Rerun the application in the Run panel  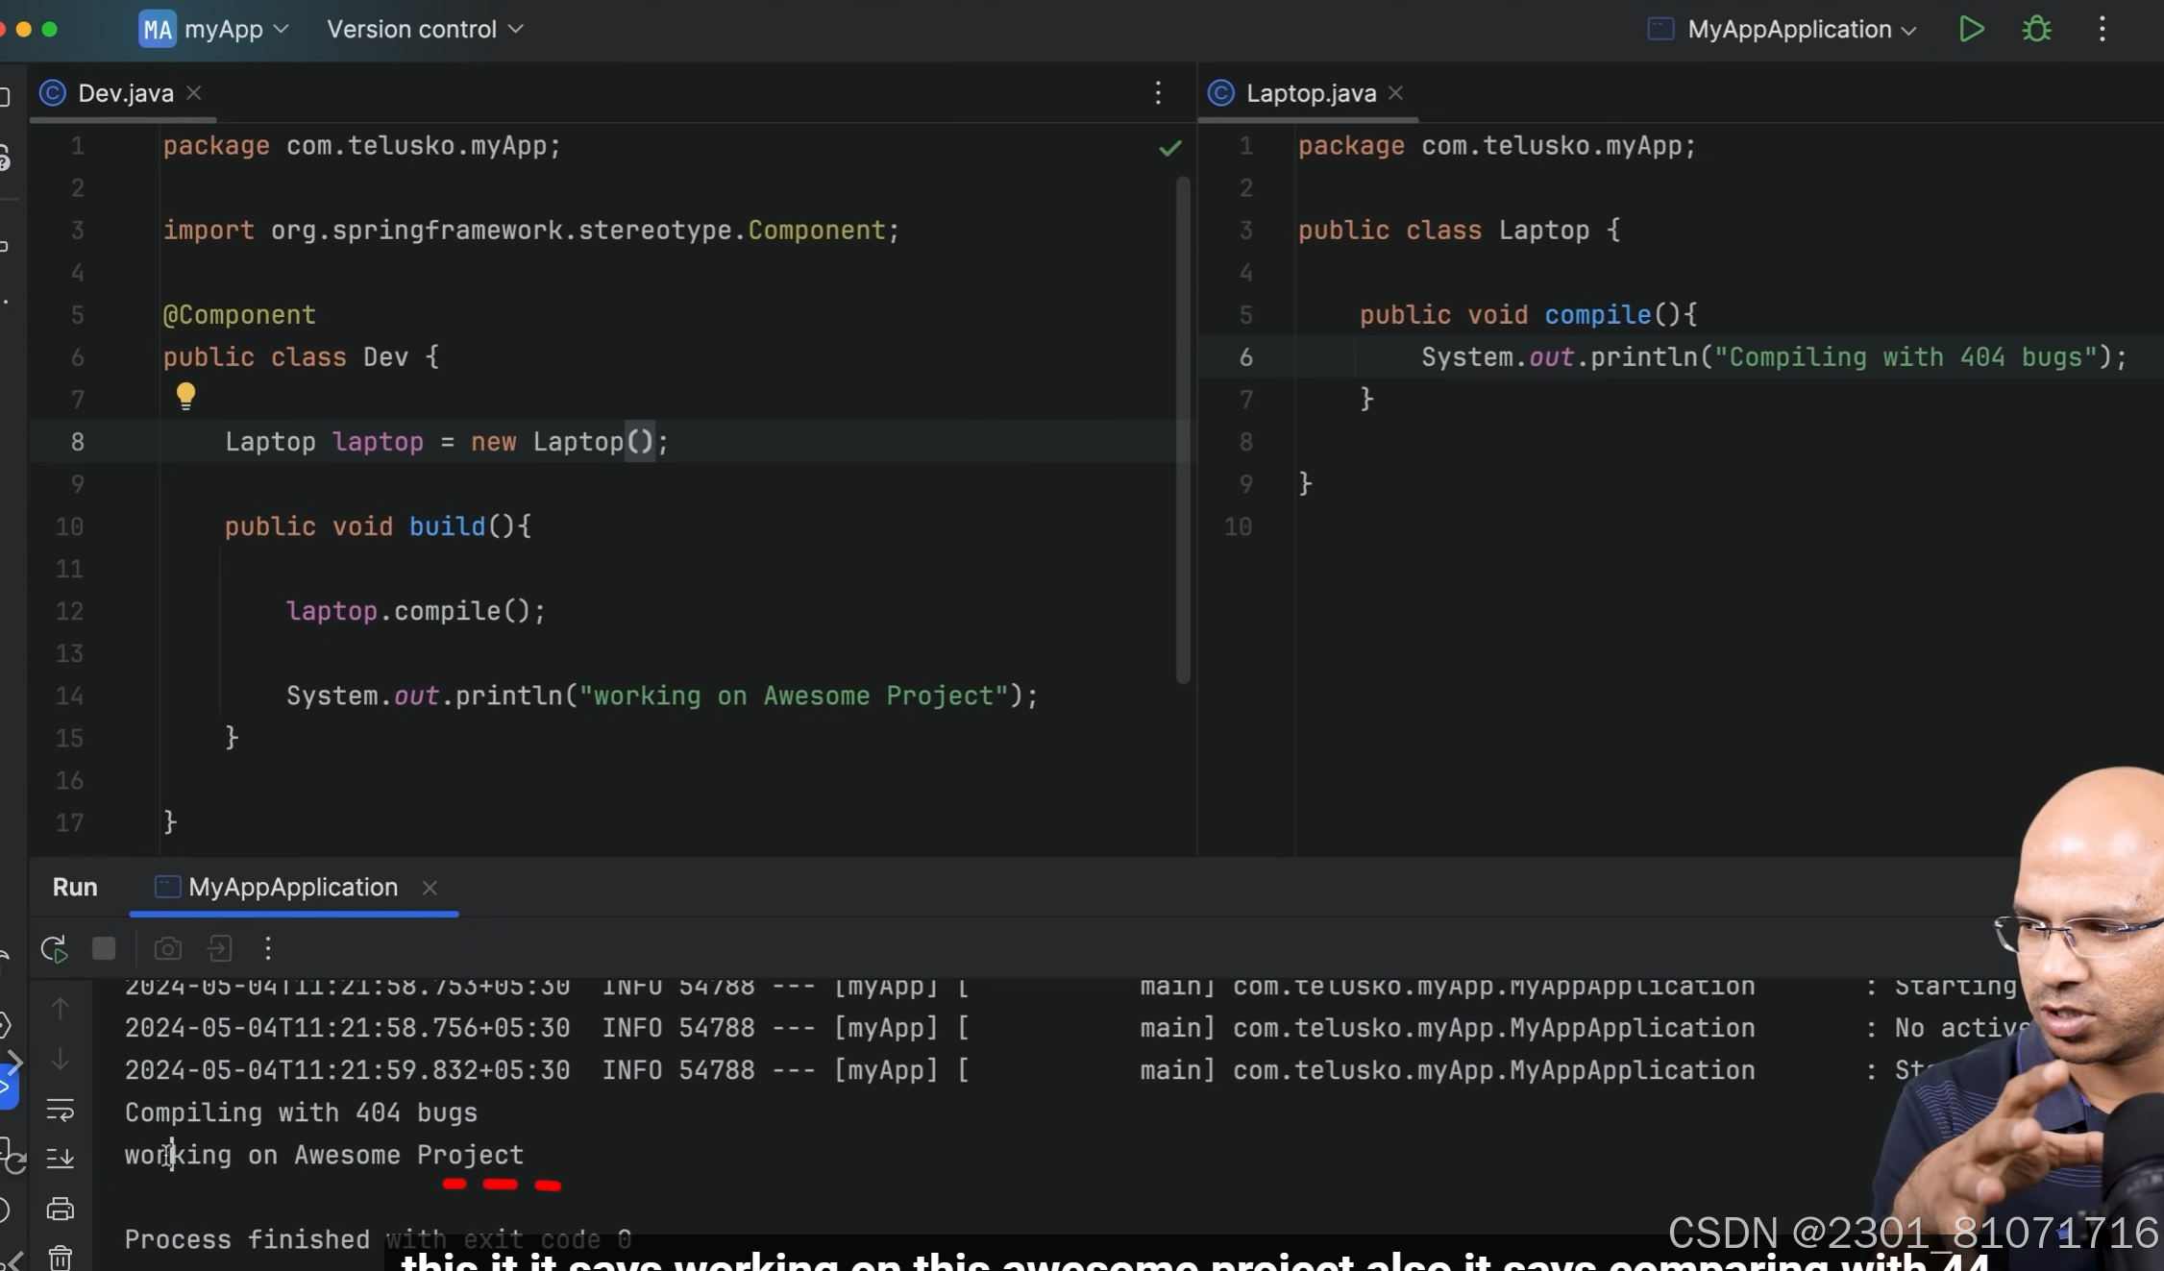(x=55, y=949)
